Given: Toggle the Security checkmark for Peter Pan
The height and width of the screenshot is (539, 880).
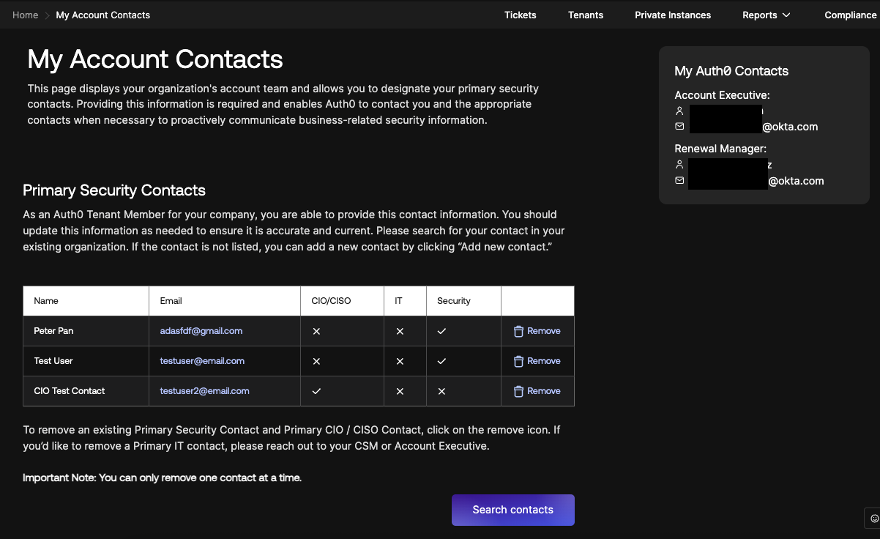Looking at the screenshot, I should tap(441, 331).
